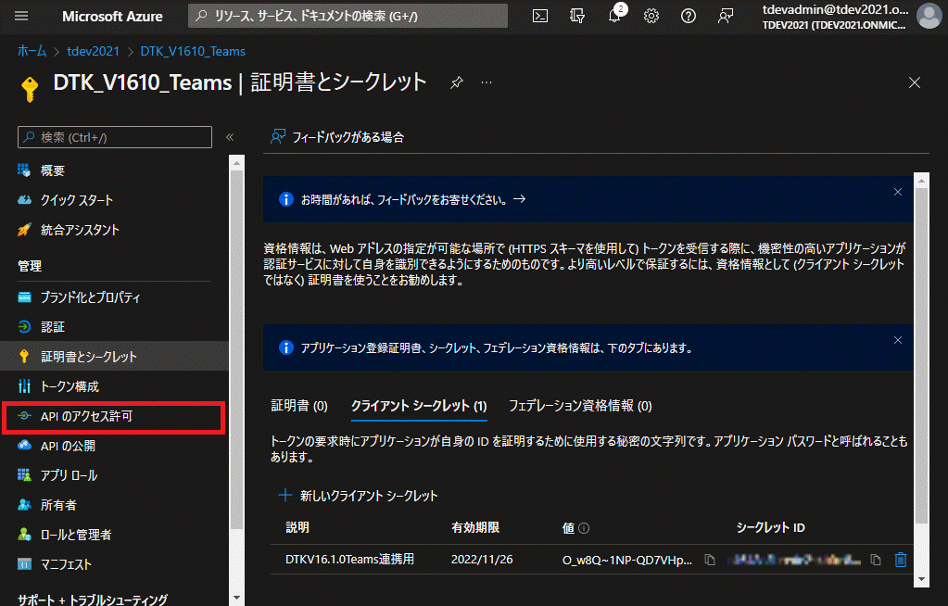Click the top resource search box
The width and height of the screenshot is (948, 606).
click(x=348, y=16)
